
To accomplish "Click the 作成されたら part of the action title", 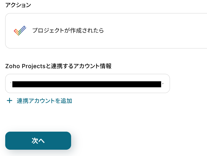I will 87,30.
